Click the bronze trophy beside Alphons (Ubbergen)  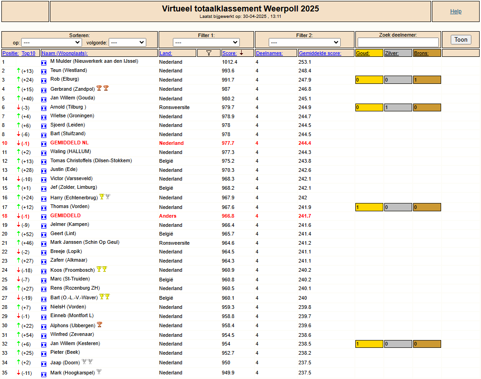[100, 325]
